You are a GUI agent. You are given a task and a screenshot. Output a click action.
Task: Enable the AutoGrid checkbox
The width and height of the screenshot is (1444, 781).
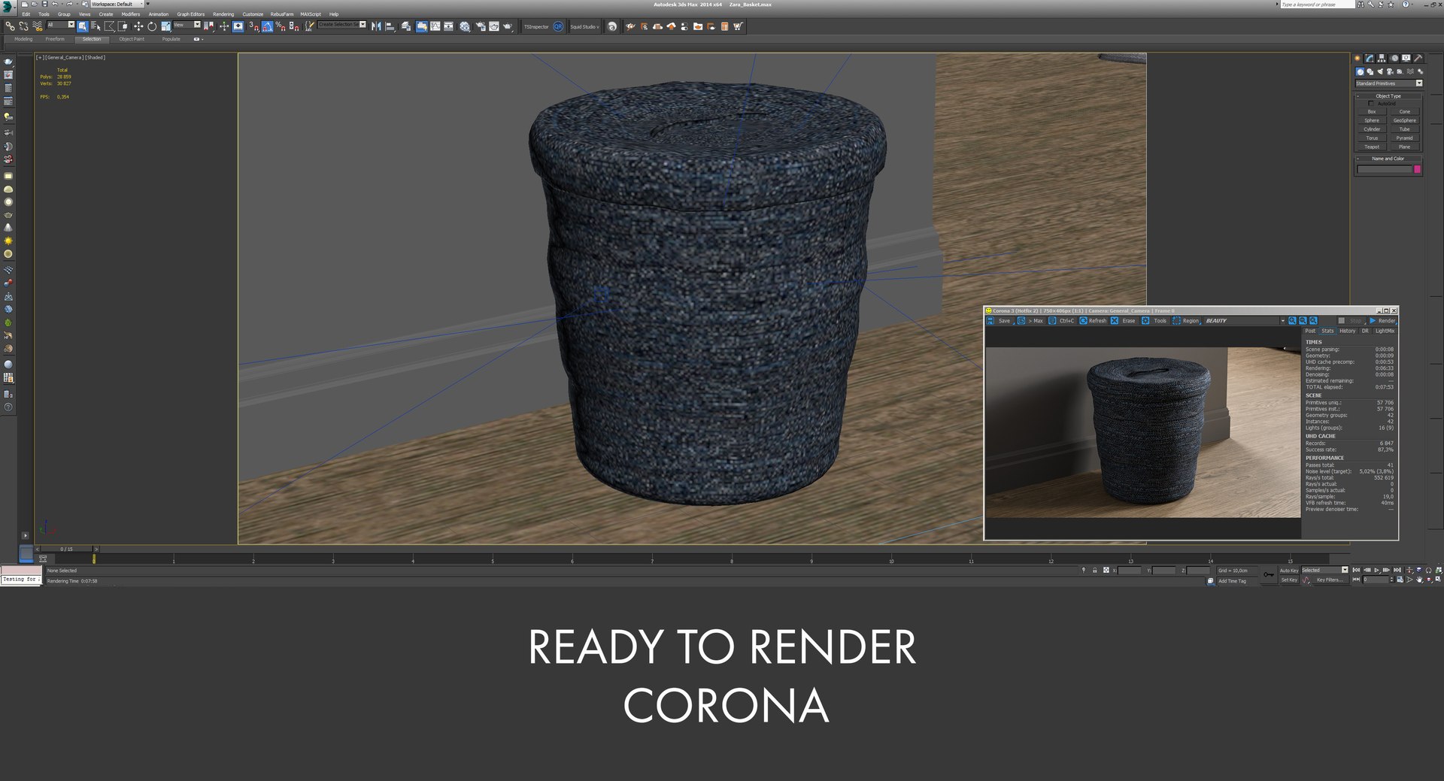(x=1371, y=104)
